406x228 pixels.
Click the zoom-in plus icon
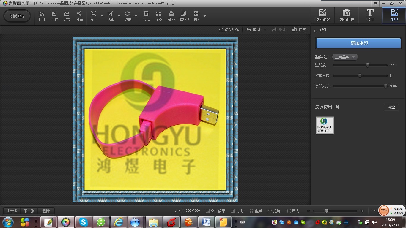point(362,211)
